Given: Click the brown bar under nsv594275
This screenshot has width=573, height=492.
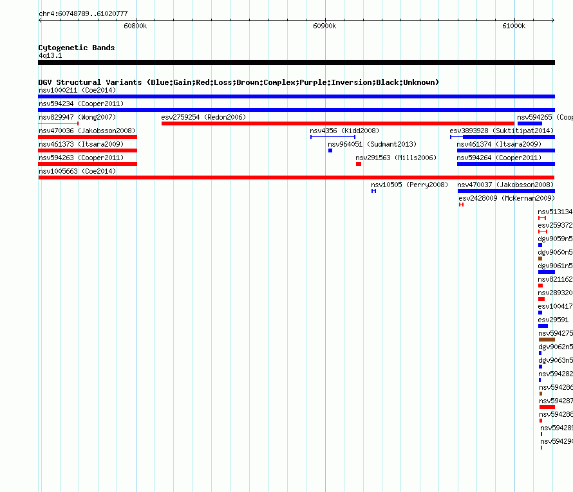Looking at the screenshot, I should (x=547, y=340).
